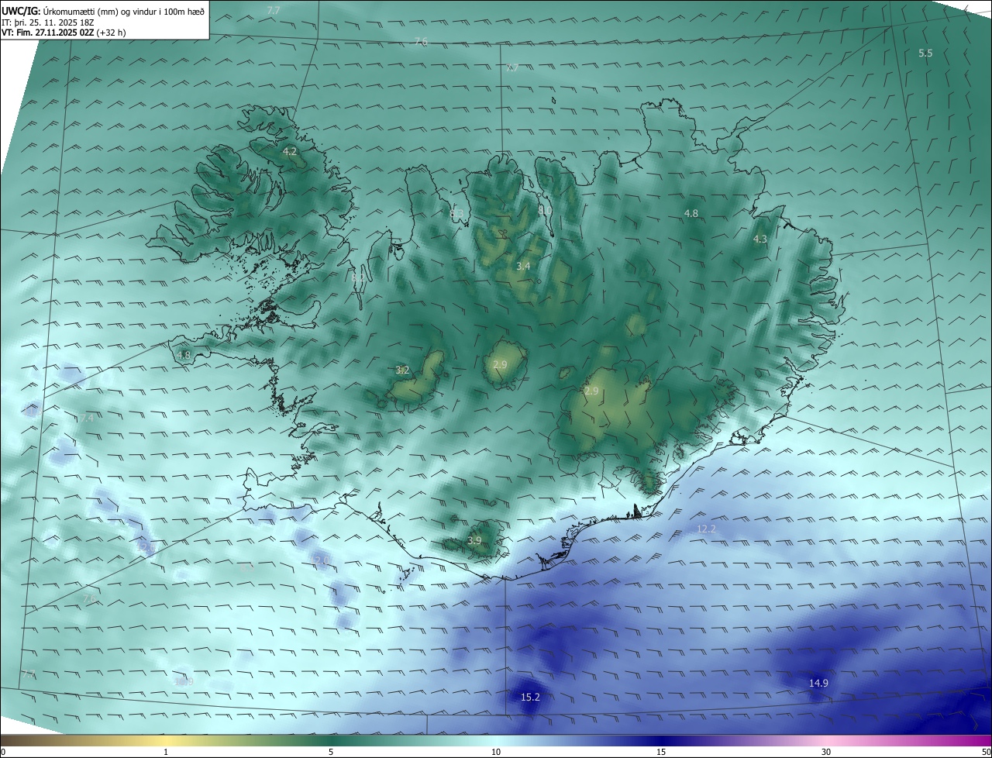The height and width of the screenshot is (758, 992).
Task: Click the 3.2 value label on the map
Action: (402, 370)
